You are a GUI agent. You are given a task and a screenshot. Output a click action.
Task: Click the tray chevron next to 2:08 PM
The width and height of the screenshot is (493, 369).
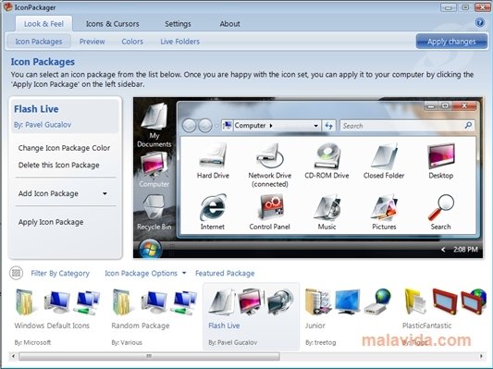(443, 250)
